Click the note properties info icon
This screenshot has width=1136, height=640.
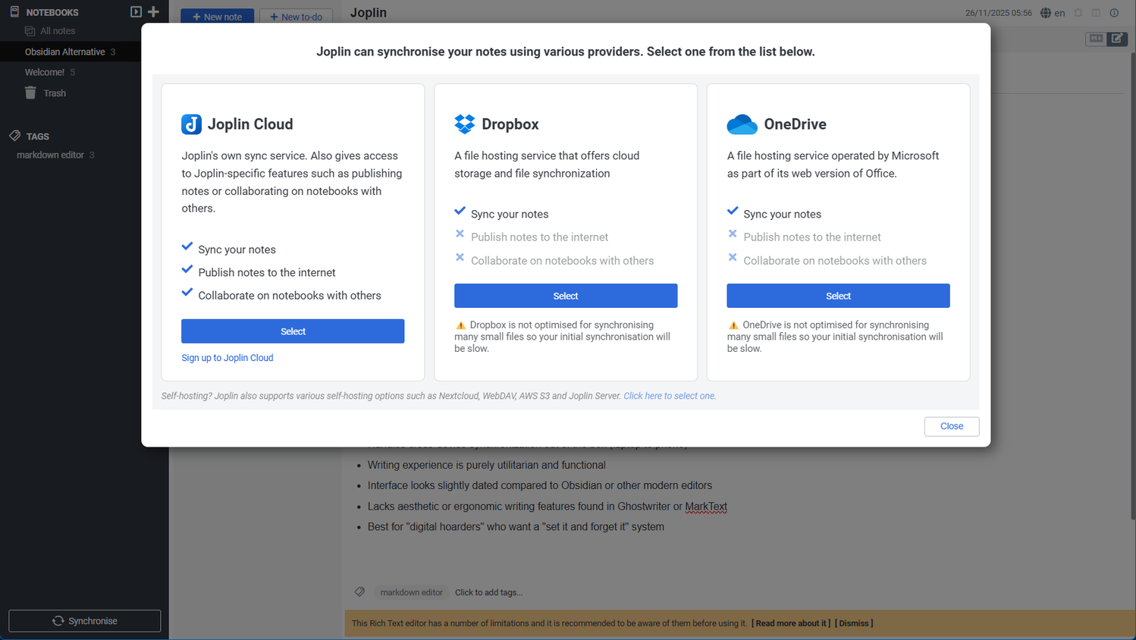pos(1114,13)
